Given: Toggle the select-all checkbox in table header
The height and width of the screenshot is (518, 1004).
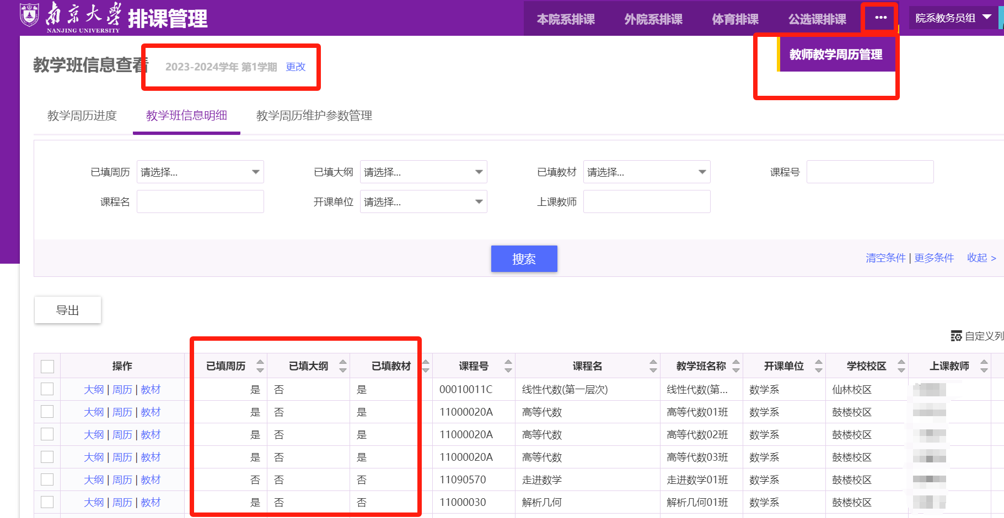Looking at the screenshot, I should (x=47, y=367).
